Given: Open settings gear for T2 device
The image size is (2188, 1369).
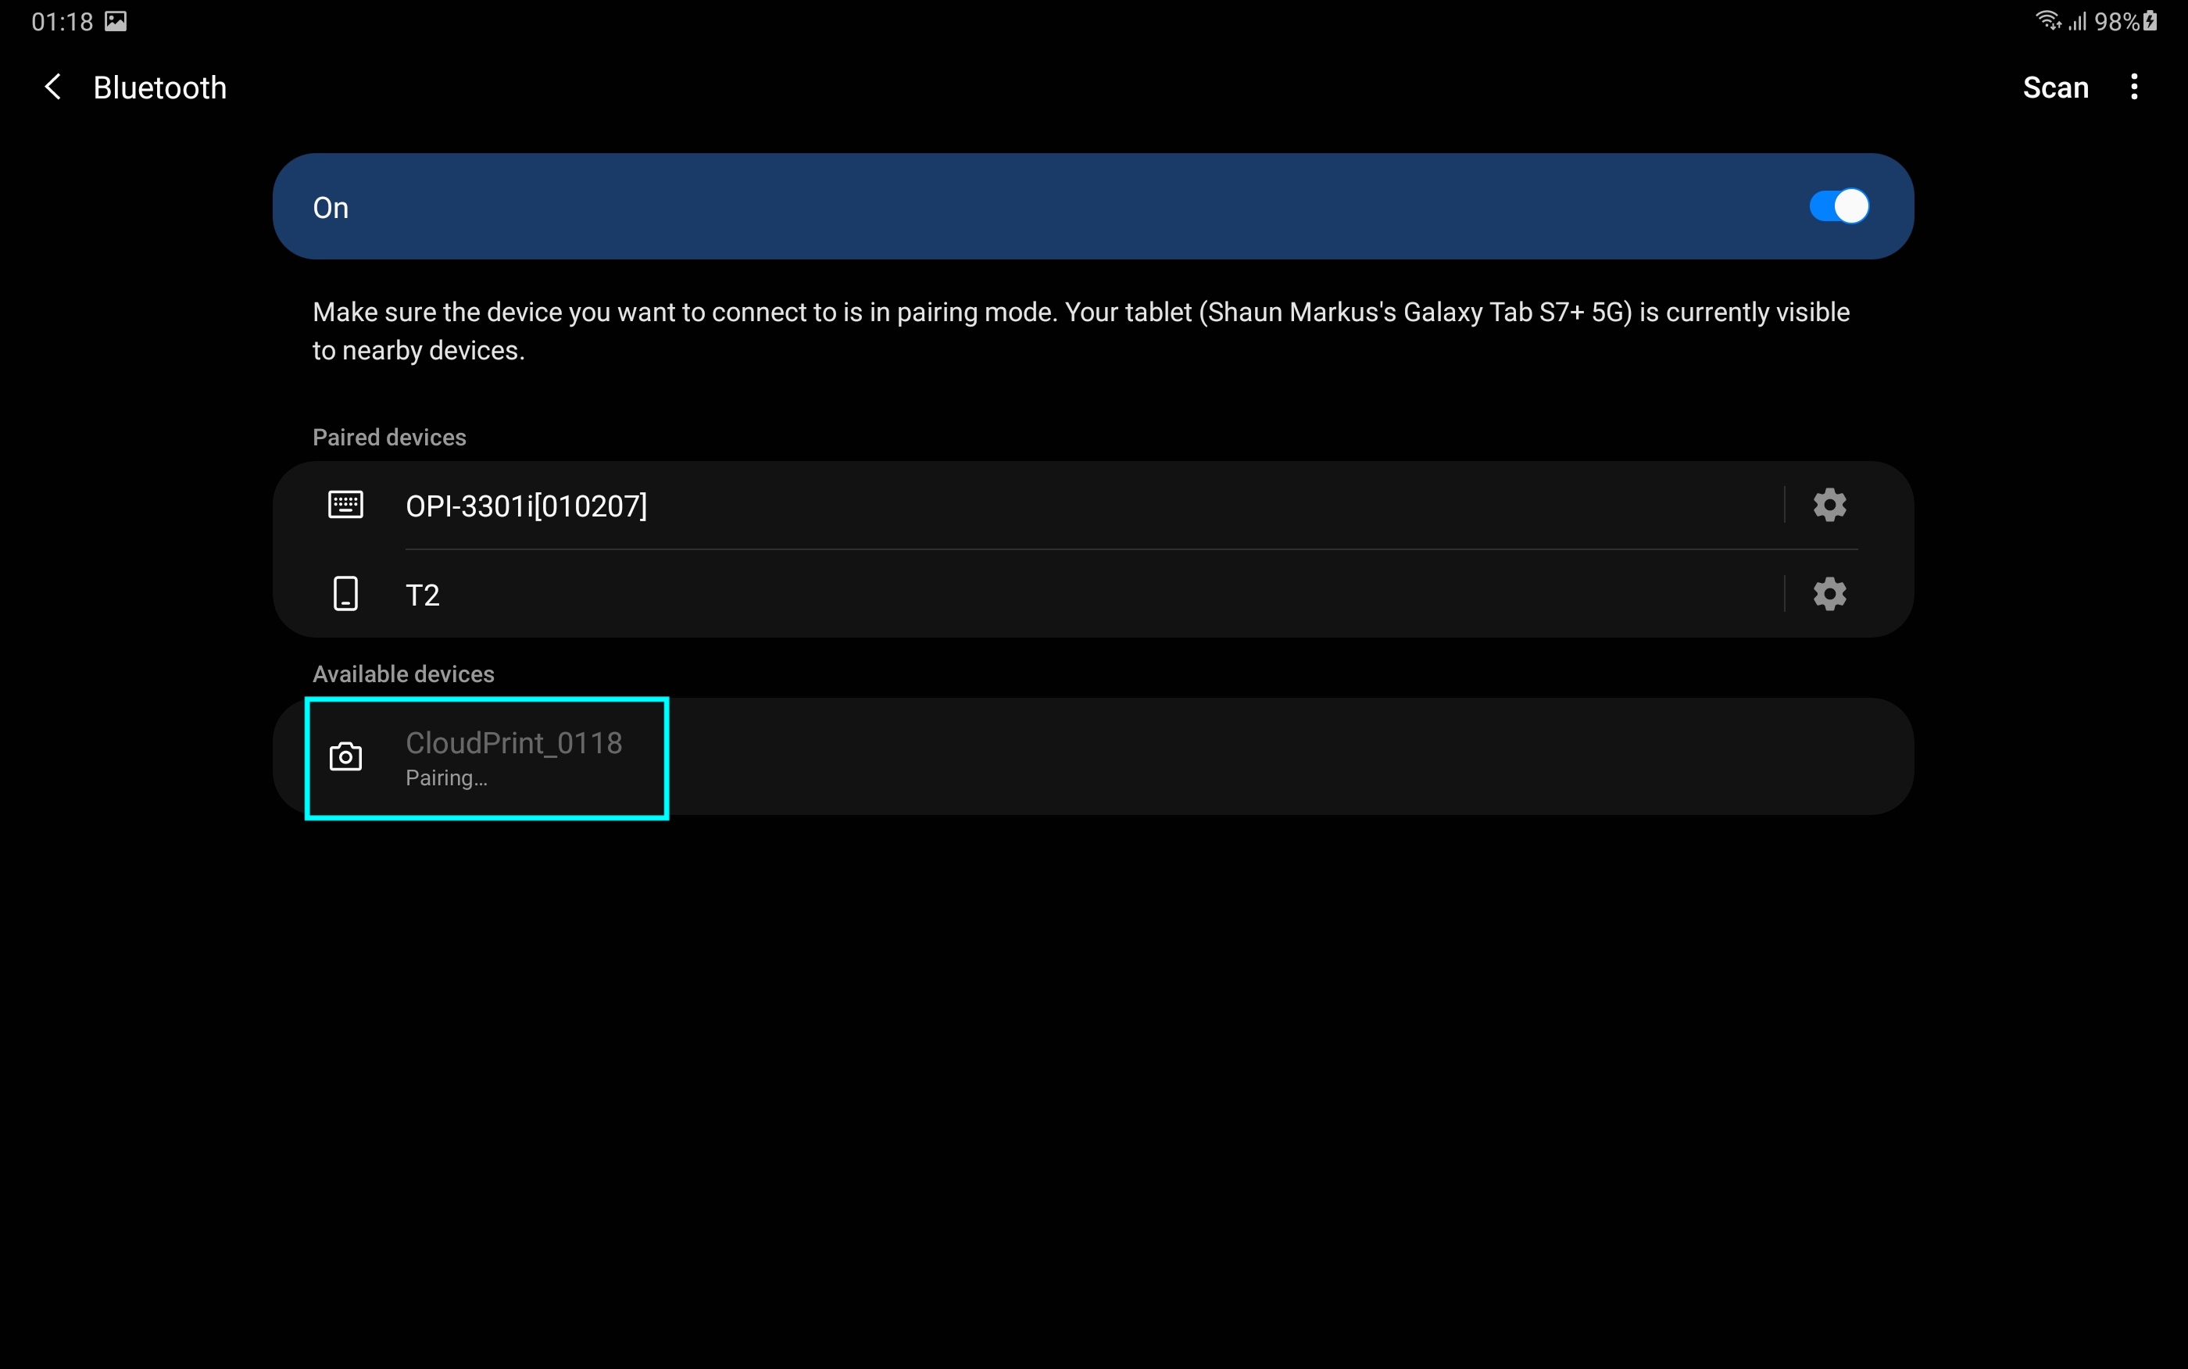Looking at the screenshot, I should pos(1829,594).
